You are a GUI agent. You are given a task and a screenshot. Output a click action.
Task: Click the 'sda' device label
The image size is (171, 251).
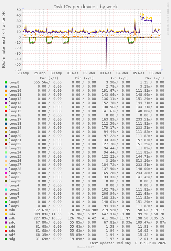pos(12,214)
